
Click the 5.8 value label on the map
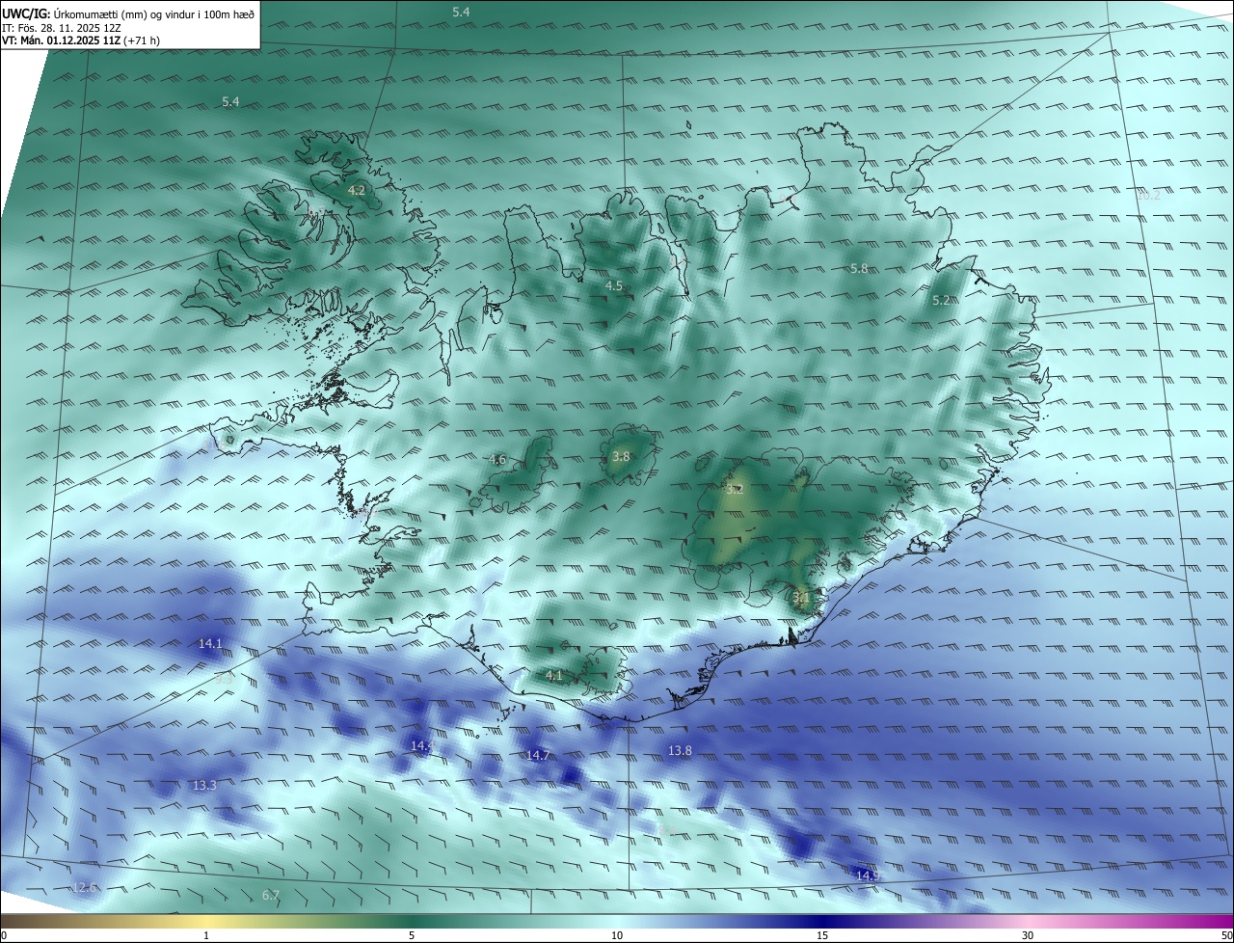(860, 268)
